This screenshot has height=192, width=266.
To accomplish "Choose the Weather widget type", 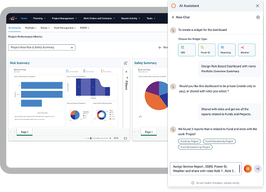I will coord(246,50).
